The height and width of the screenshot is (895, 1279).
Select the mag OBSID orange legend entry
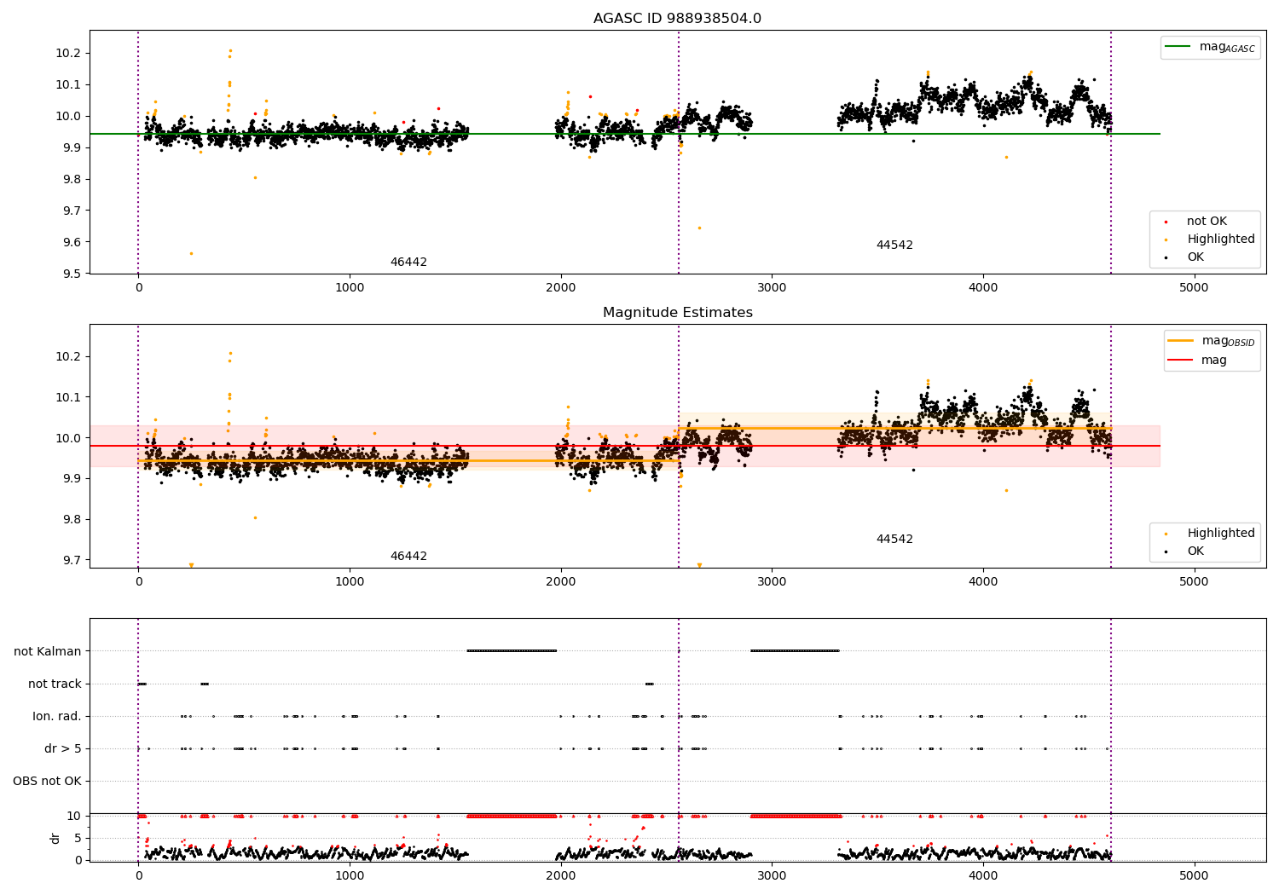1212,341
